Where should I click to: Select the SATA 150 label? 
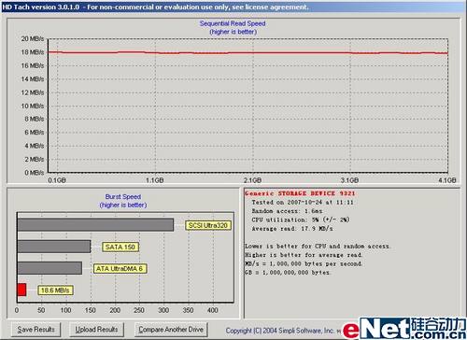(x=120, y=247)
